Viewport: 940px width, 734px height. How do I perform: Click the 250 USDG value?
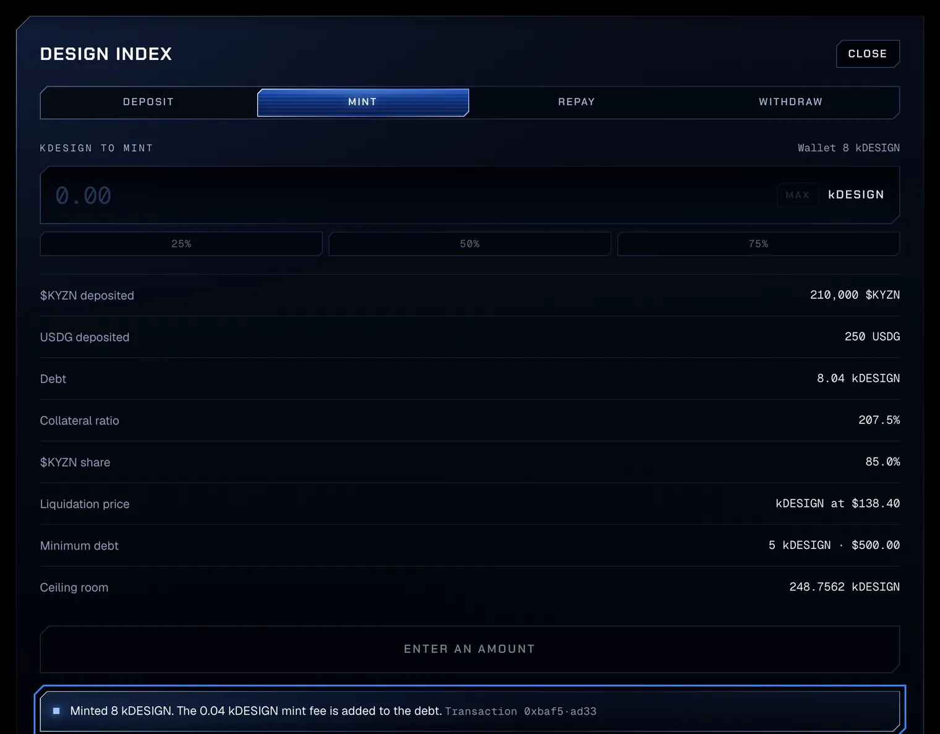872,337
